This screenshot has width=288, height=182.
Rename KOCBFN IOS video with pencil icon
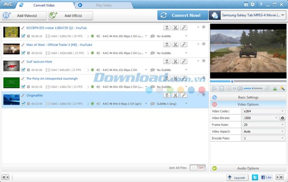click(23, 28)
